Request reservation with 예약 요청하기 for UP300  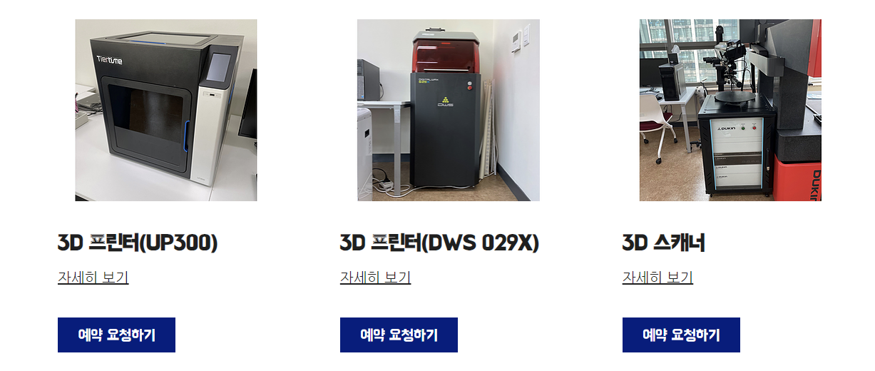(116, 335)
